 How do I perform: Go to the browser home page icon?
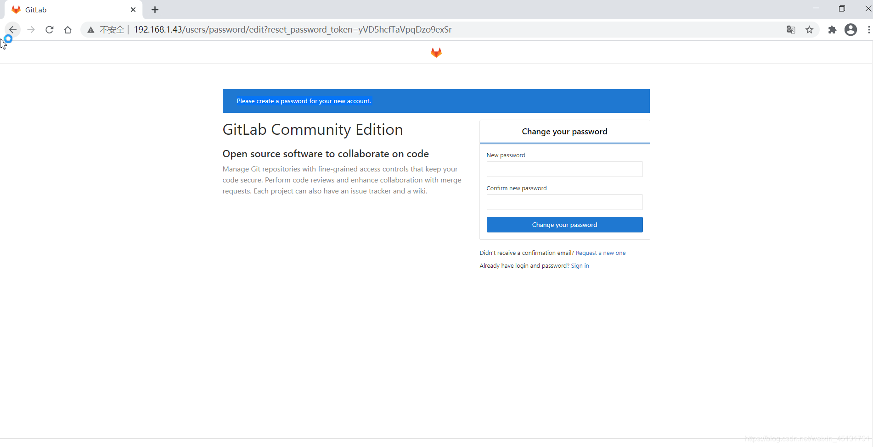pyautogui.click(x=68, y=30)
